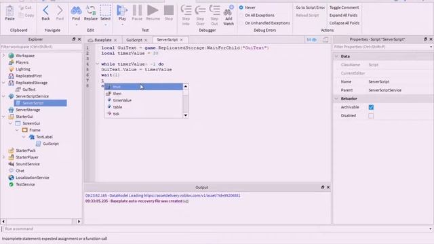Click the Filter workspace search field

(x=41, y=47)
